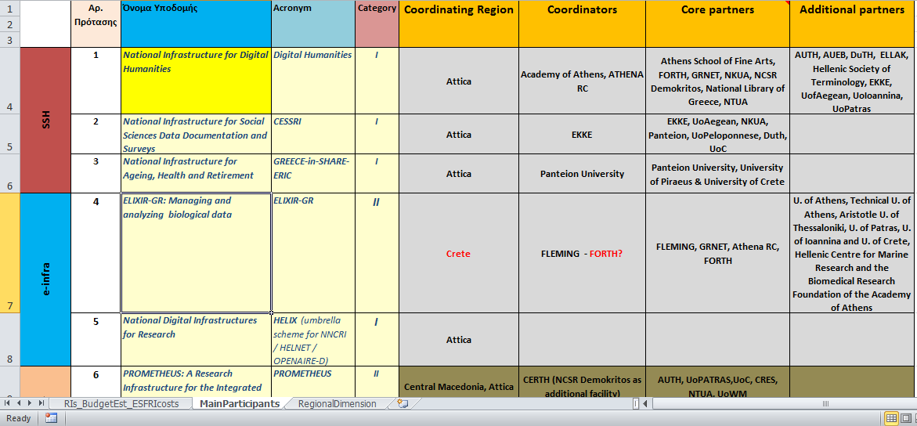Select the FLEMING - FORTH? coordinators cell

(x=582, y=254)
